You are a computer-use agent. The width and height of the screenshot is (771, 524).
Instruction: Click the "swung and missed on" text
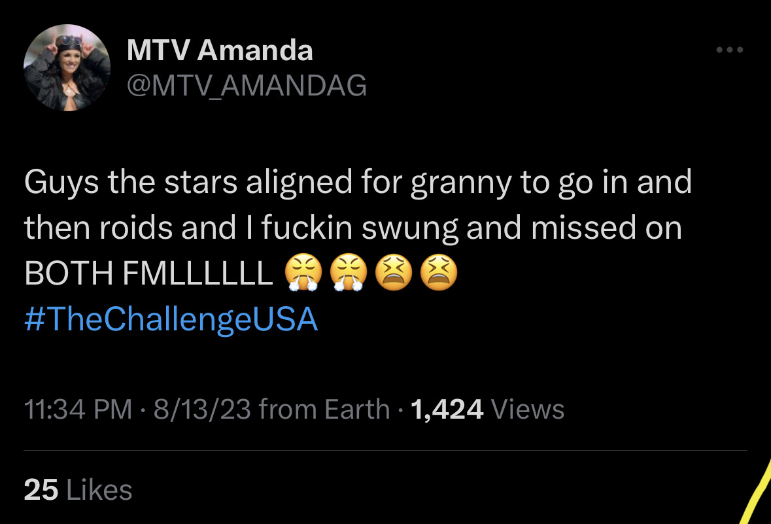tap(523, 229)
